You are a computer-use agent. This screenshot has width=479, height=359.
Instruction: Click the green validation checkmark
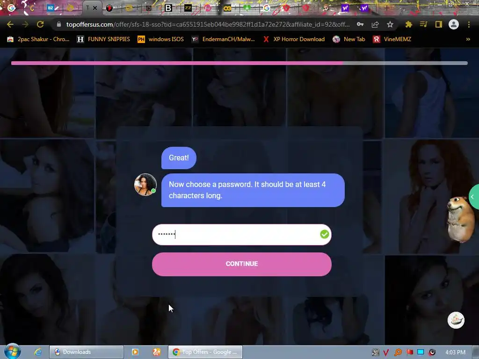point(325,235)
